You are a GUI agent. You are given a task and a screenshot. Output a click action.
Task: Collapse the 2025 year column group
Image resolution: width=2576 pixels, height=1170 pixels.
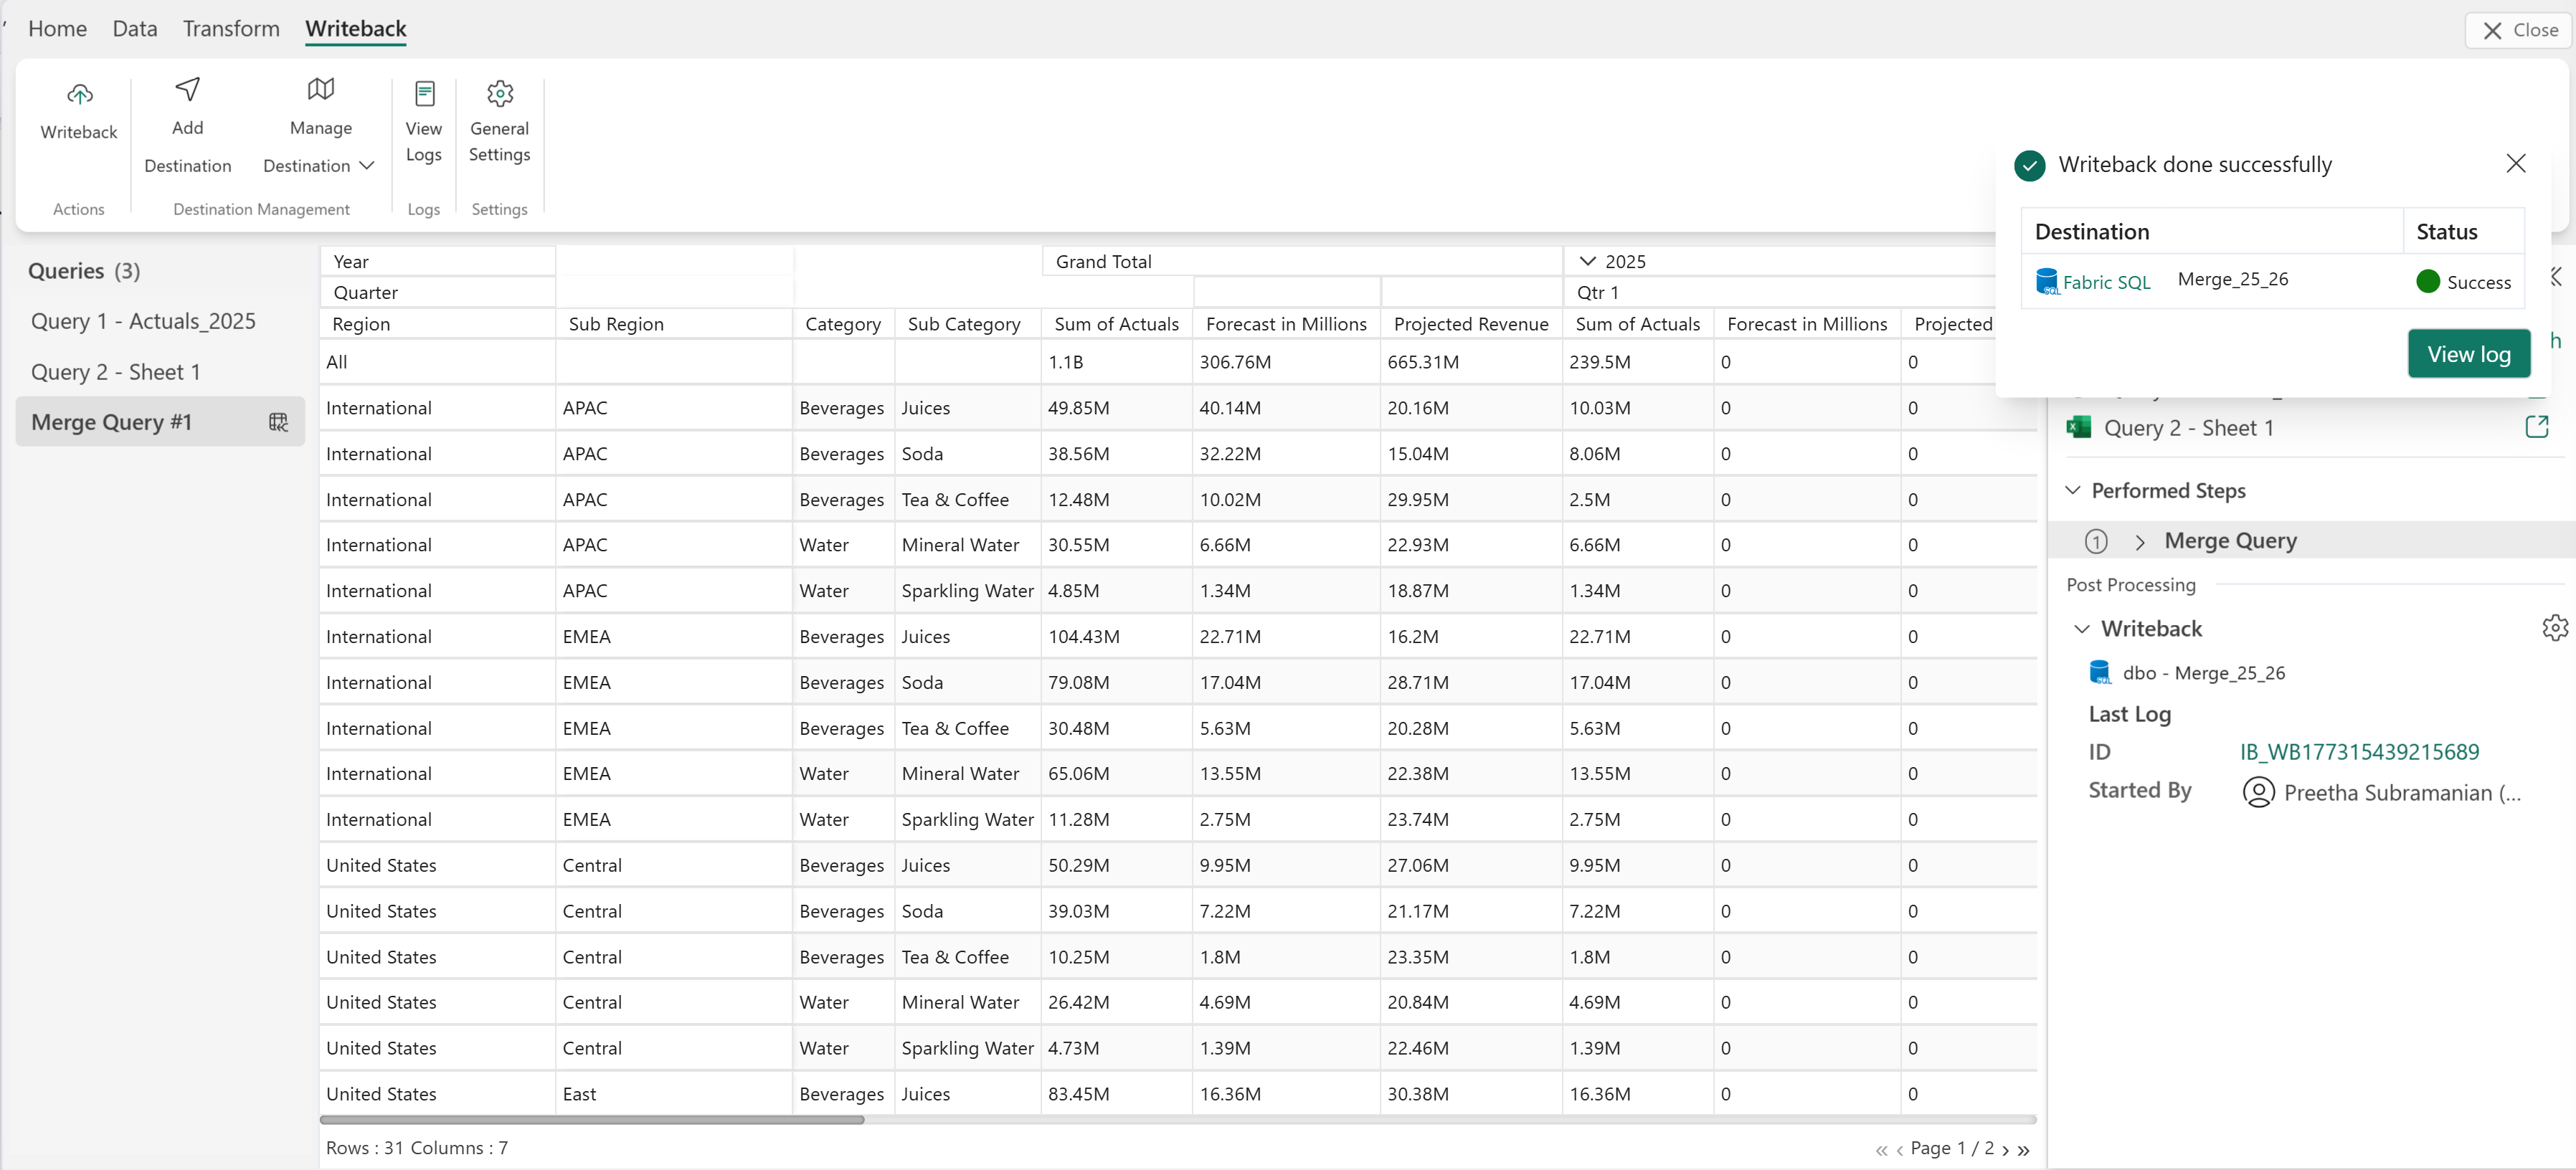(x=1587, y=261)
